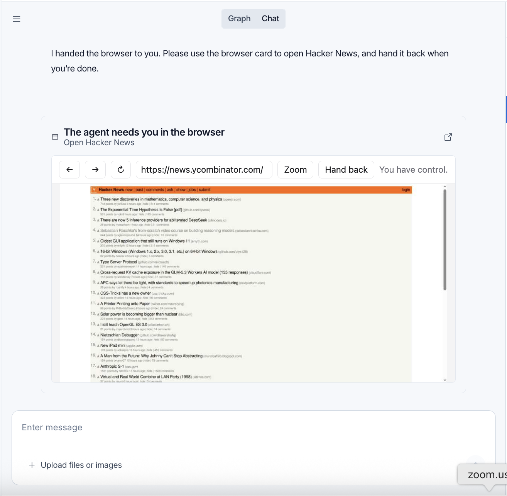The height and width of the screenshot is (496, 507).
Task: Click the embedded page vertical scrollbar thumb
Action: [445, 240]
